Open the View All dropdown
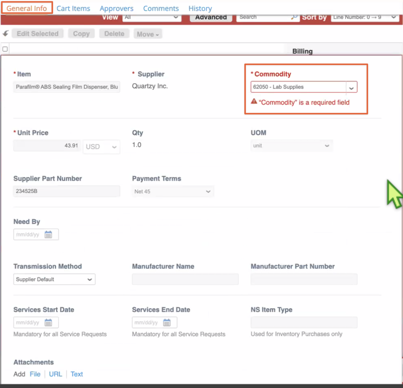This screenshot has width=403, height=388. tap(152, 18)
